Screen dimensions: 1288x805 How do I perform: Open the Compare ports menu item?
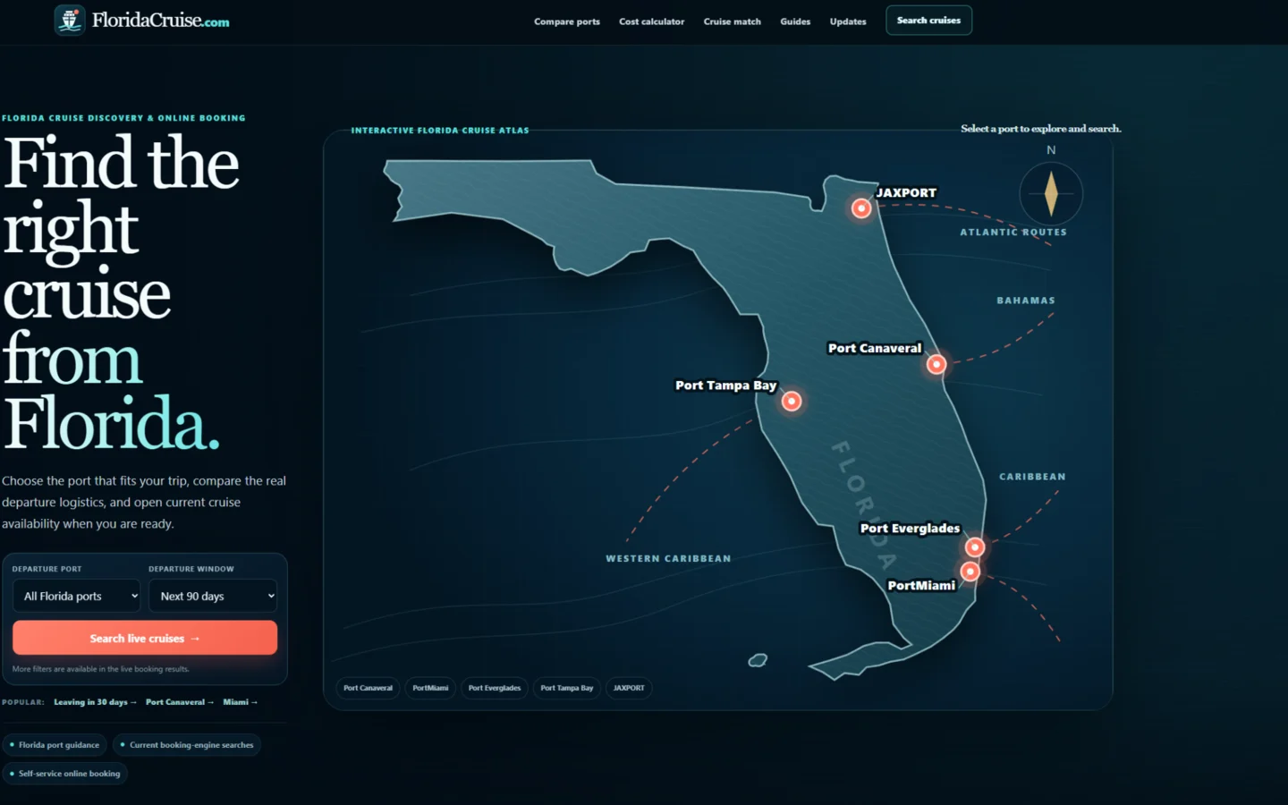(567, 21)
